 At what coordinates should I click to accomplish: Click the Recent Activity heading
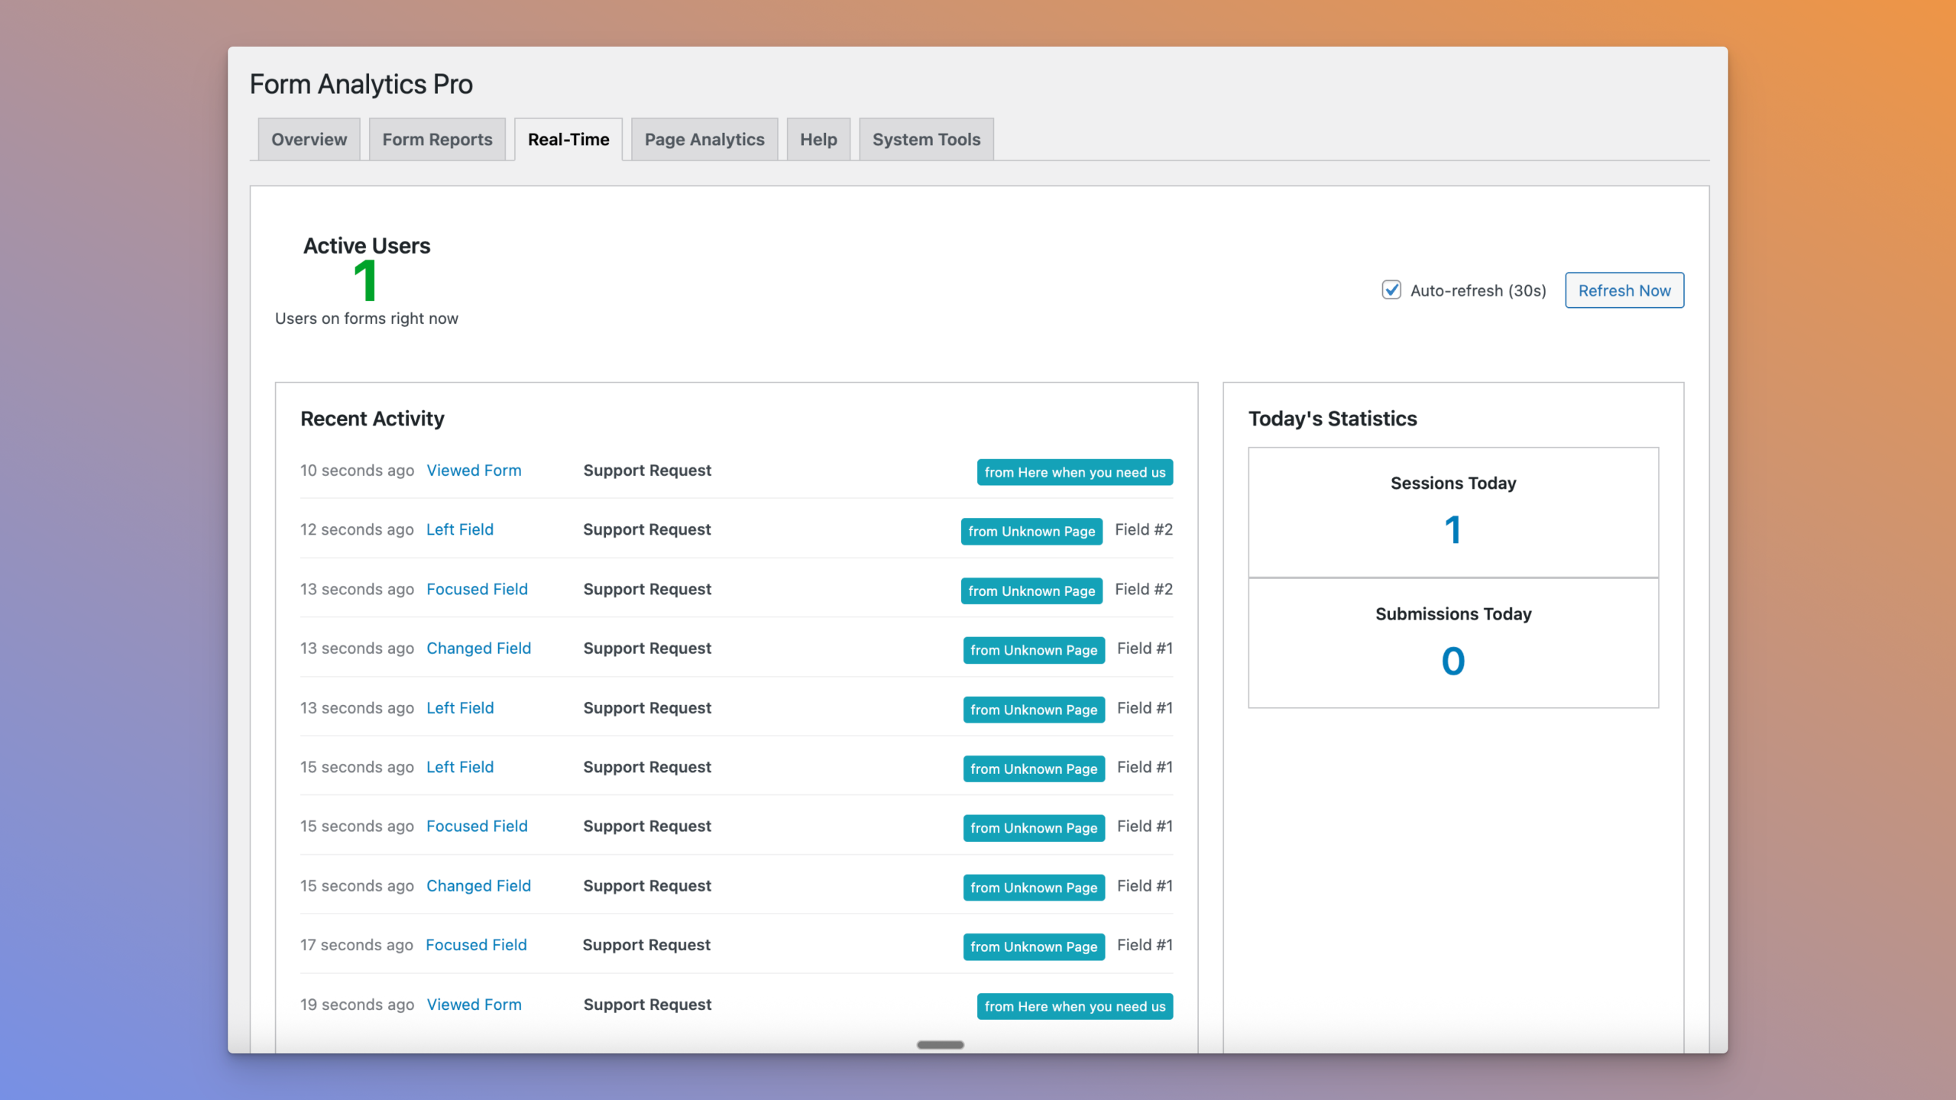(x=372, y=419)
